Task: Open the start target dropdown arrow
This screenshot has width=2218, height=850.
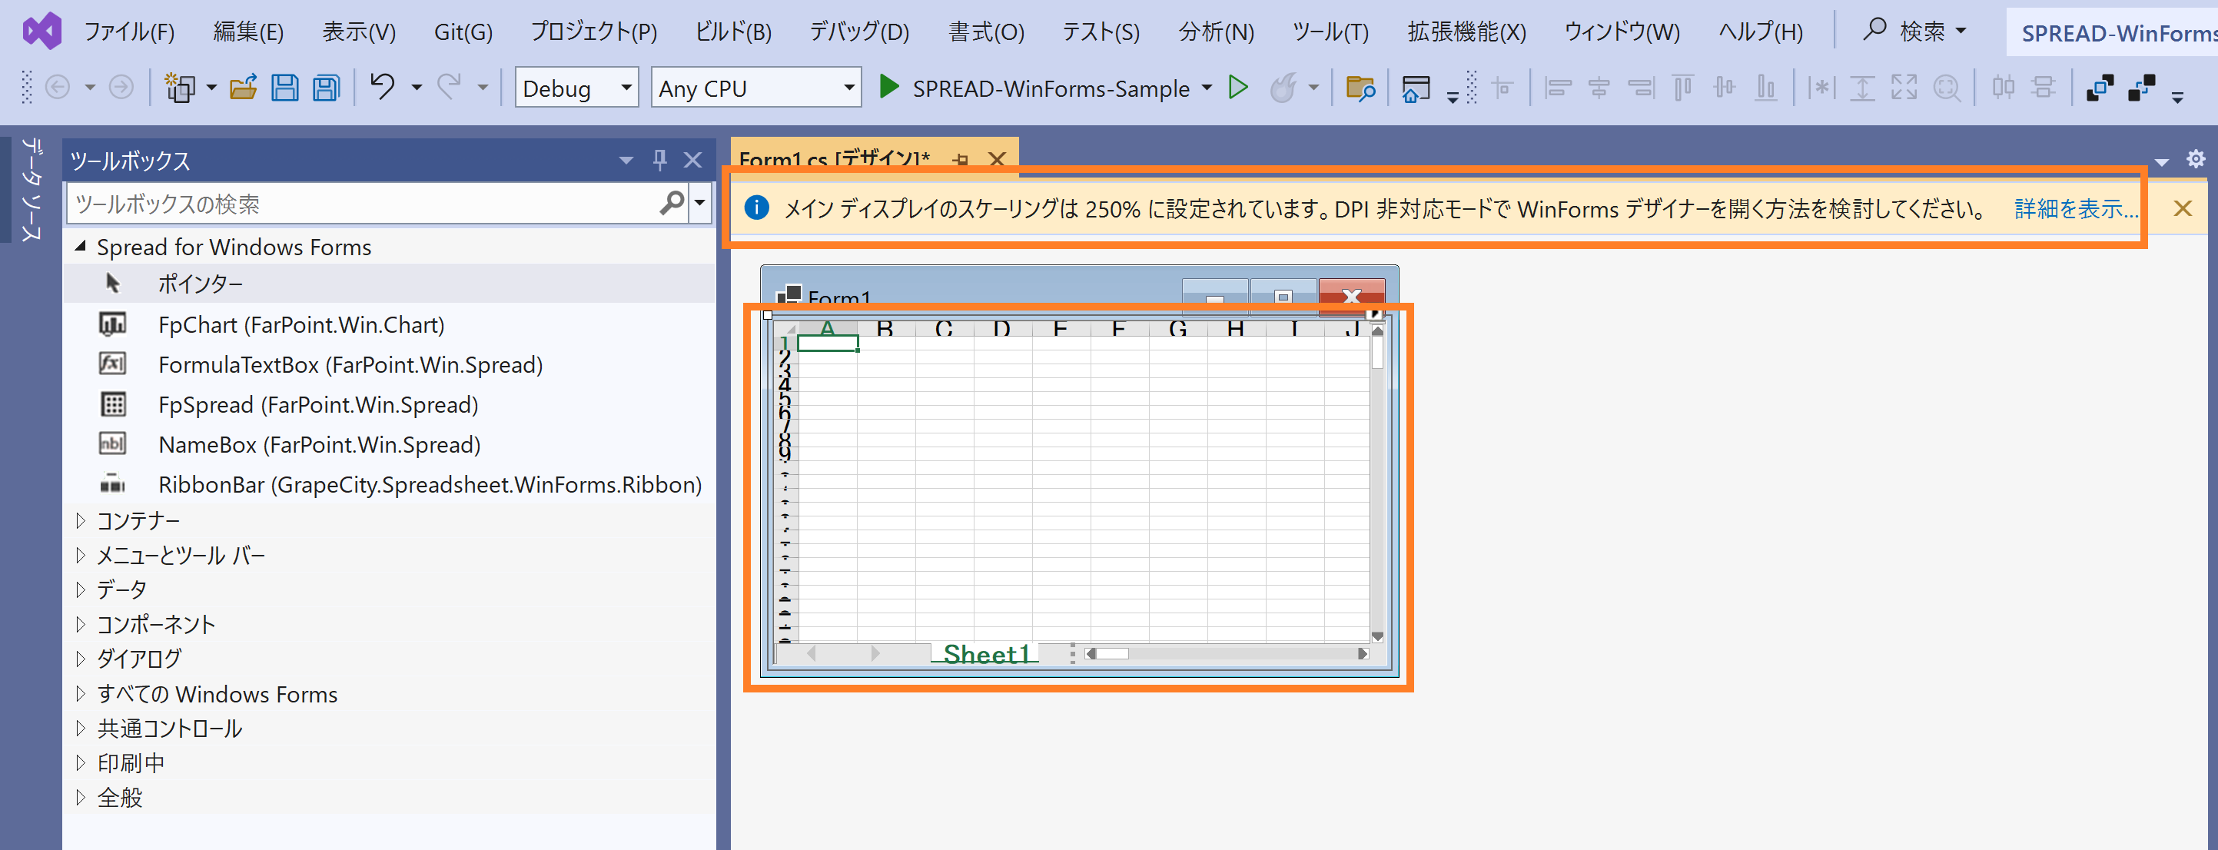Action: 1207,87
